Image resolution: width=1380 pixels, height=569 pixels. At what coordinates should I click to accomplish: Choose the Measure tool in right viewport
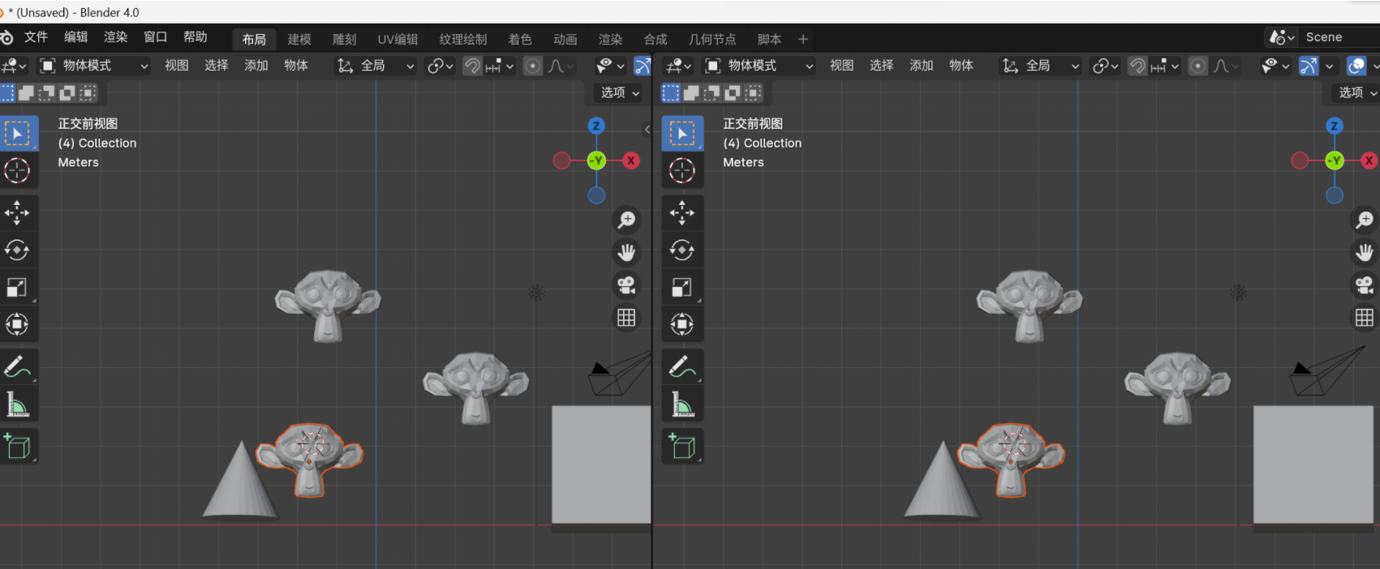pos(682,404)
